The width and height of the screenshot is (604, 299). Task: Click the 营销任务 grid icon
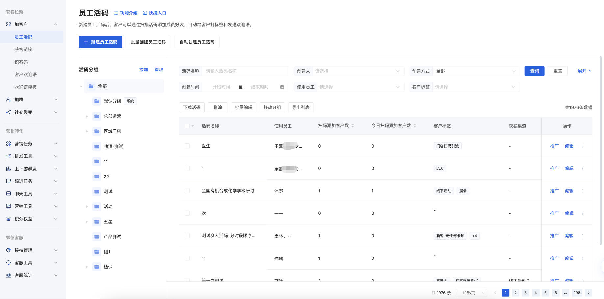pos(9,144)
